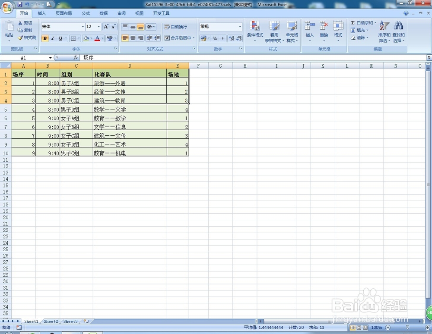
Task: Expand AutoSum (自动求和) dropdown arrow
Action: (x=375, y=23)
